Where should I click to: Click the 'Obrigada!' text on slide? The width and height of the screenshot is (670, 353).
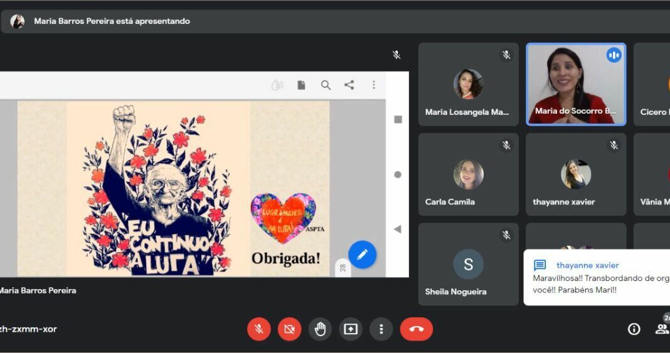pyautogui.click(x=286, y=259)
